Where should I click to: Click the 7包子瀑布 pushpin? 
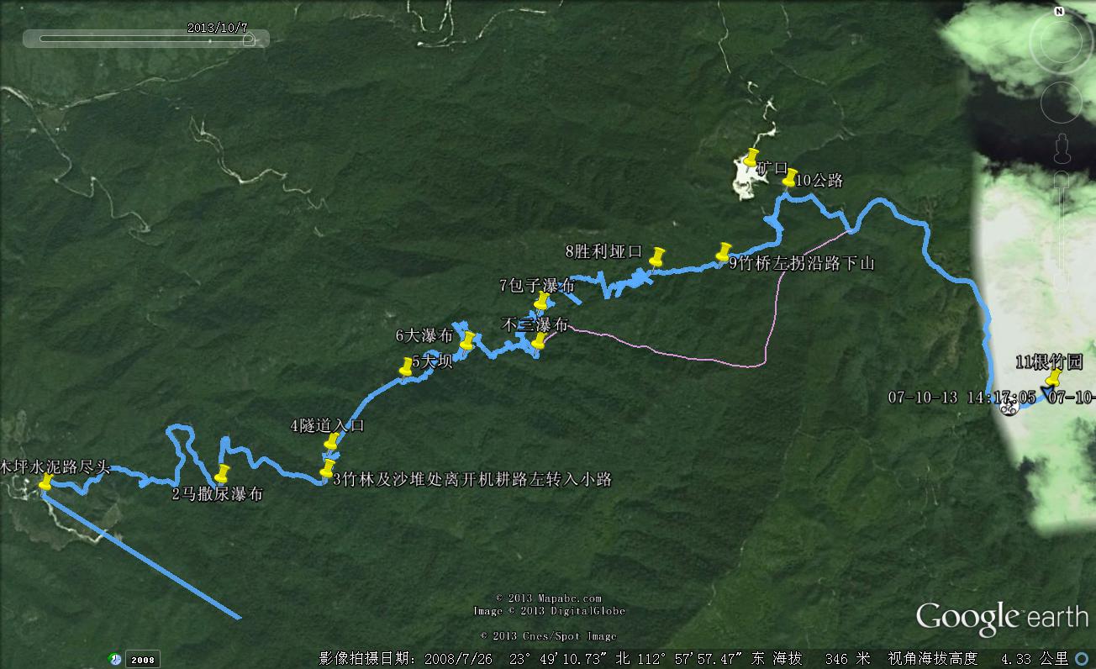click(543, 300)
